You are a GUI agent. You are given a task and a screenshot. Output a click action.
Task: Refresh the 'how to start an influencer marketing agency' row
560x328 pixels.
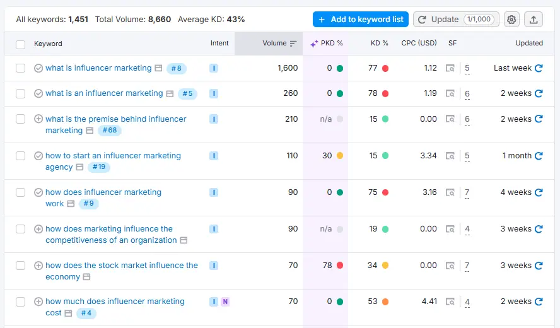539,156
